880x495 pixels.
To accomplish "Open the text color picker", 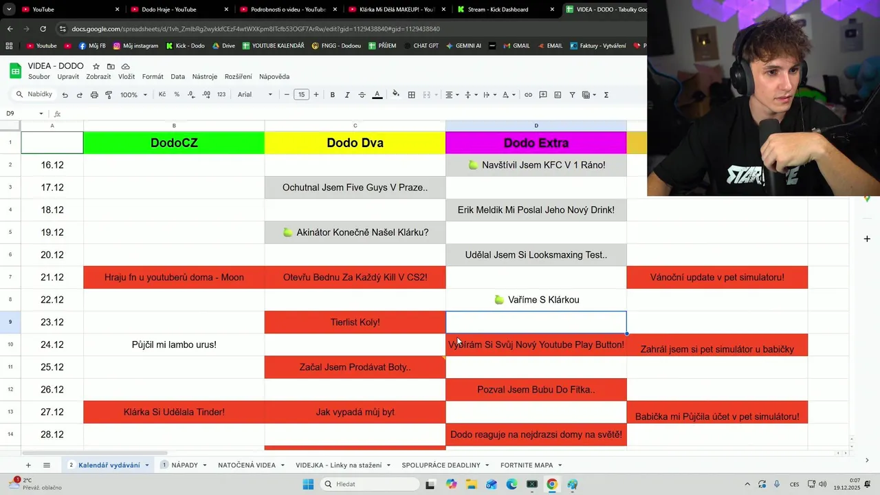I will pyautogui.click(x=377, y=95).
